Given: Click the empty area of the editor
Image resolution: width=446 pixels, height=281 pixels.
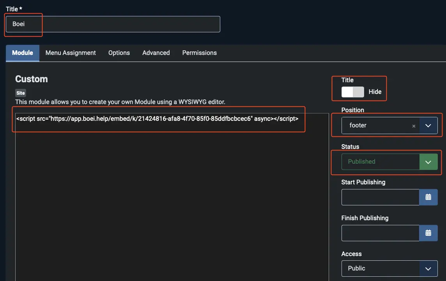Looking at the screenshot, I should click(x=172, y=203).
